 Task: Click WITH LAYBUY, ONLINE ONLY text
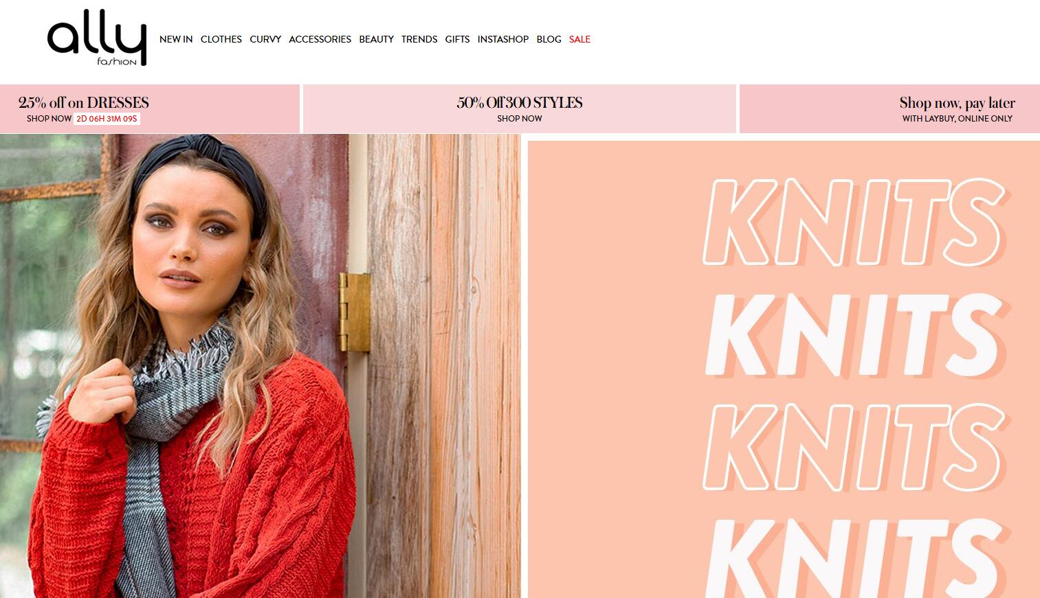[958, 119]
